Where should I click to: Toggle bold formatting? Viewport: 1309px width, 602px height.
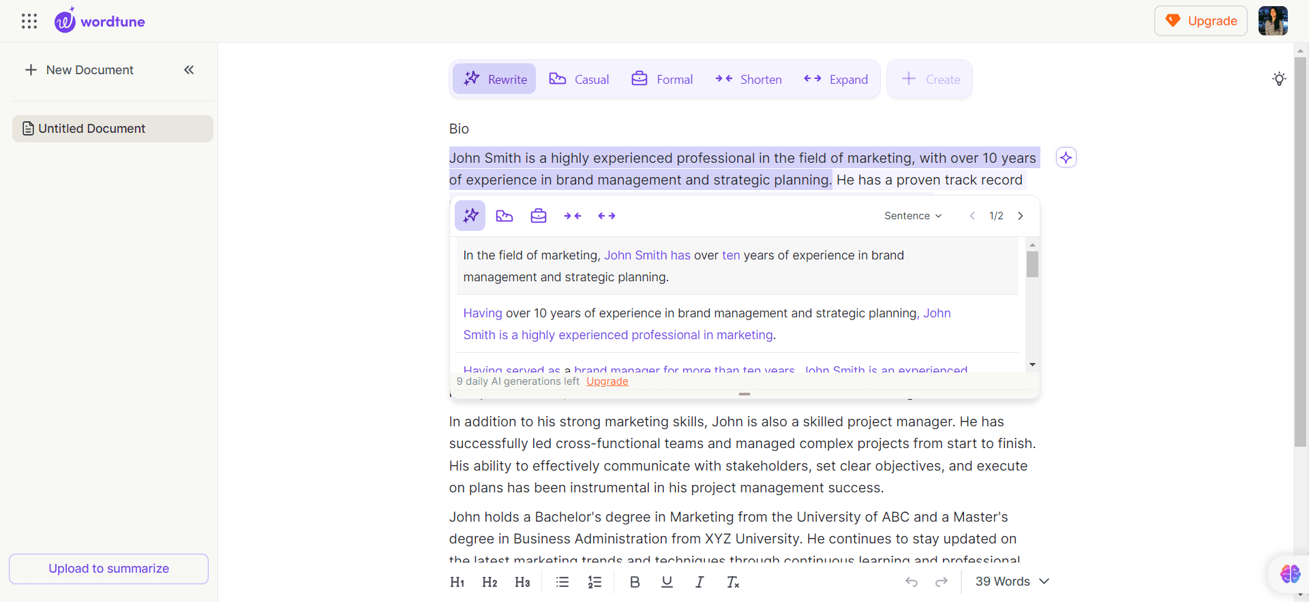click(634, 582)
